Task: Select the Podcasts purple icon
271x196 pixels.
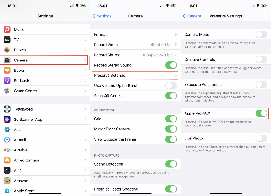Action: tap(7, 80)
